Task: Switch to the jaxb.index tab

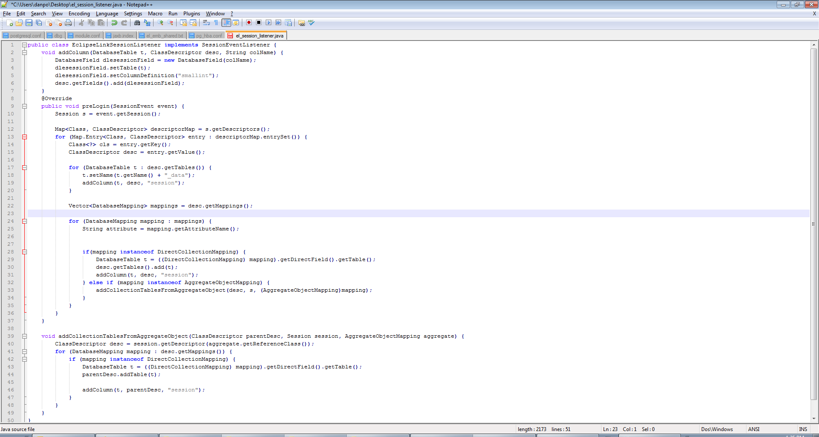Action: click(120, 36)
